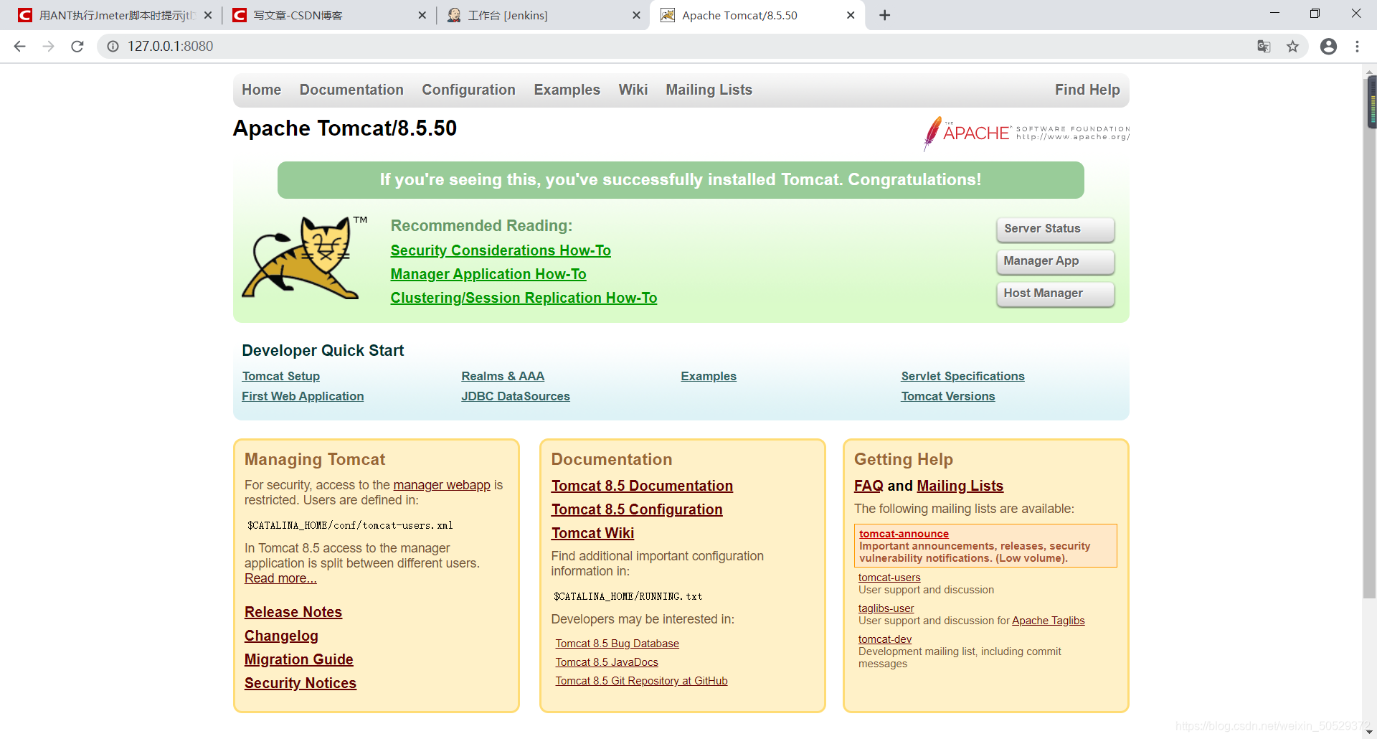The height and width of the screenshot is (739, 1377).
Task: Open the Servlet Specifications link
Action: click(x=962, y=376)
